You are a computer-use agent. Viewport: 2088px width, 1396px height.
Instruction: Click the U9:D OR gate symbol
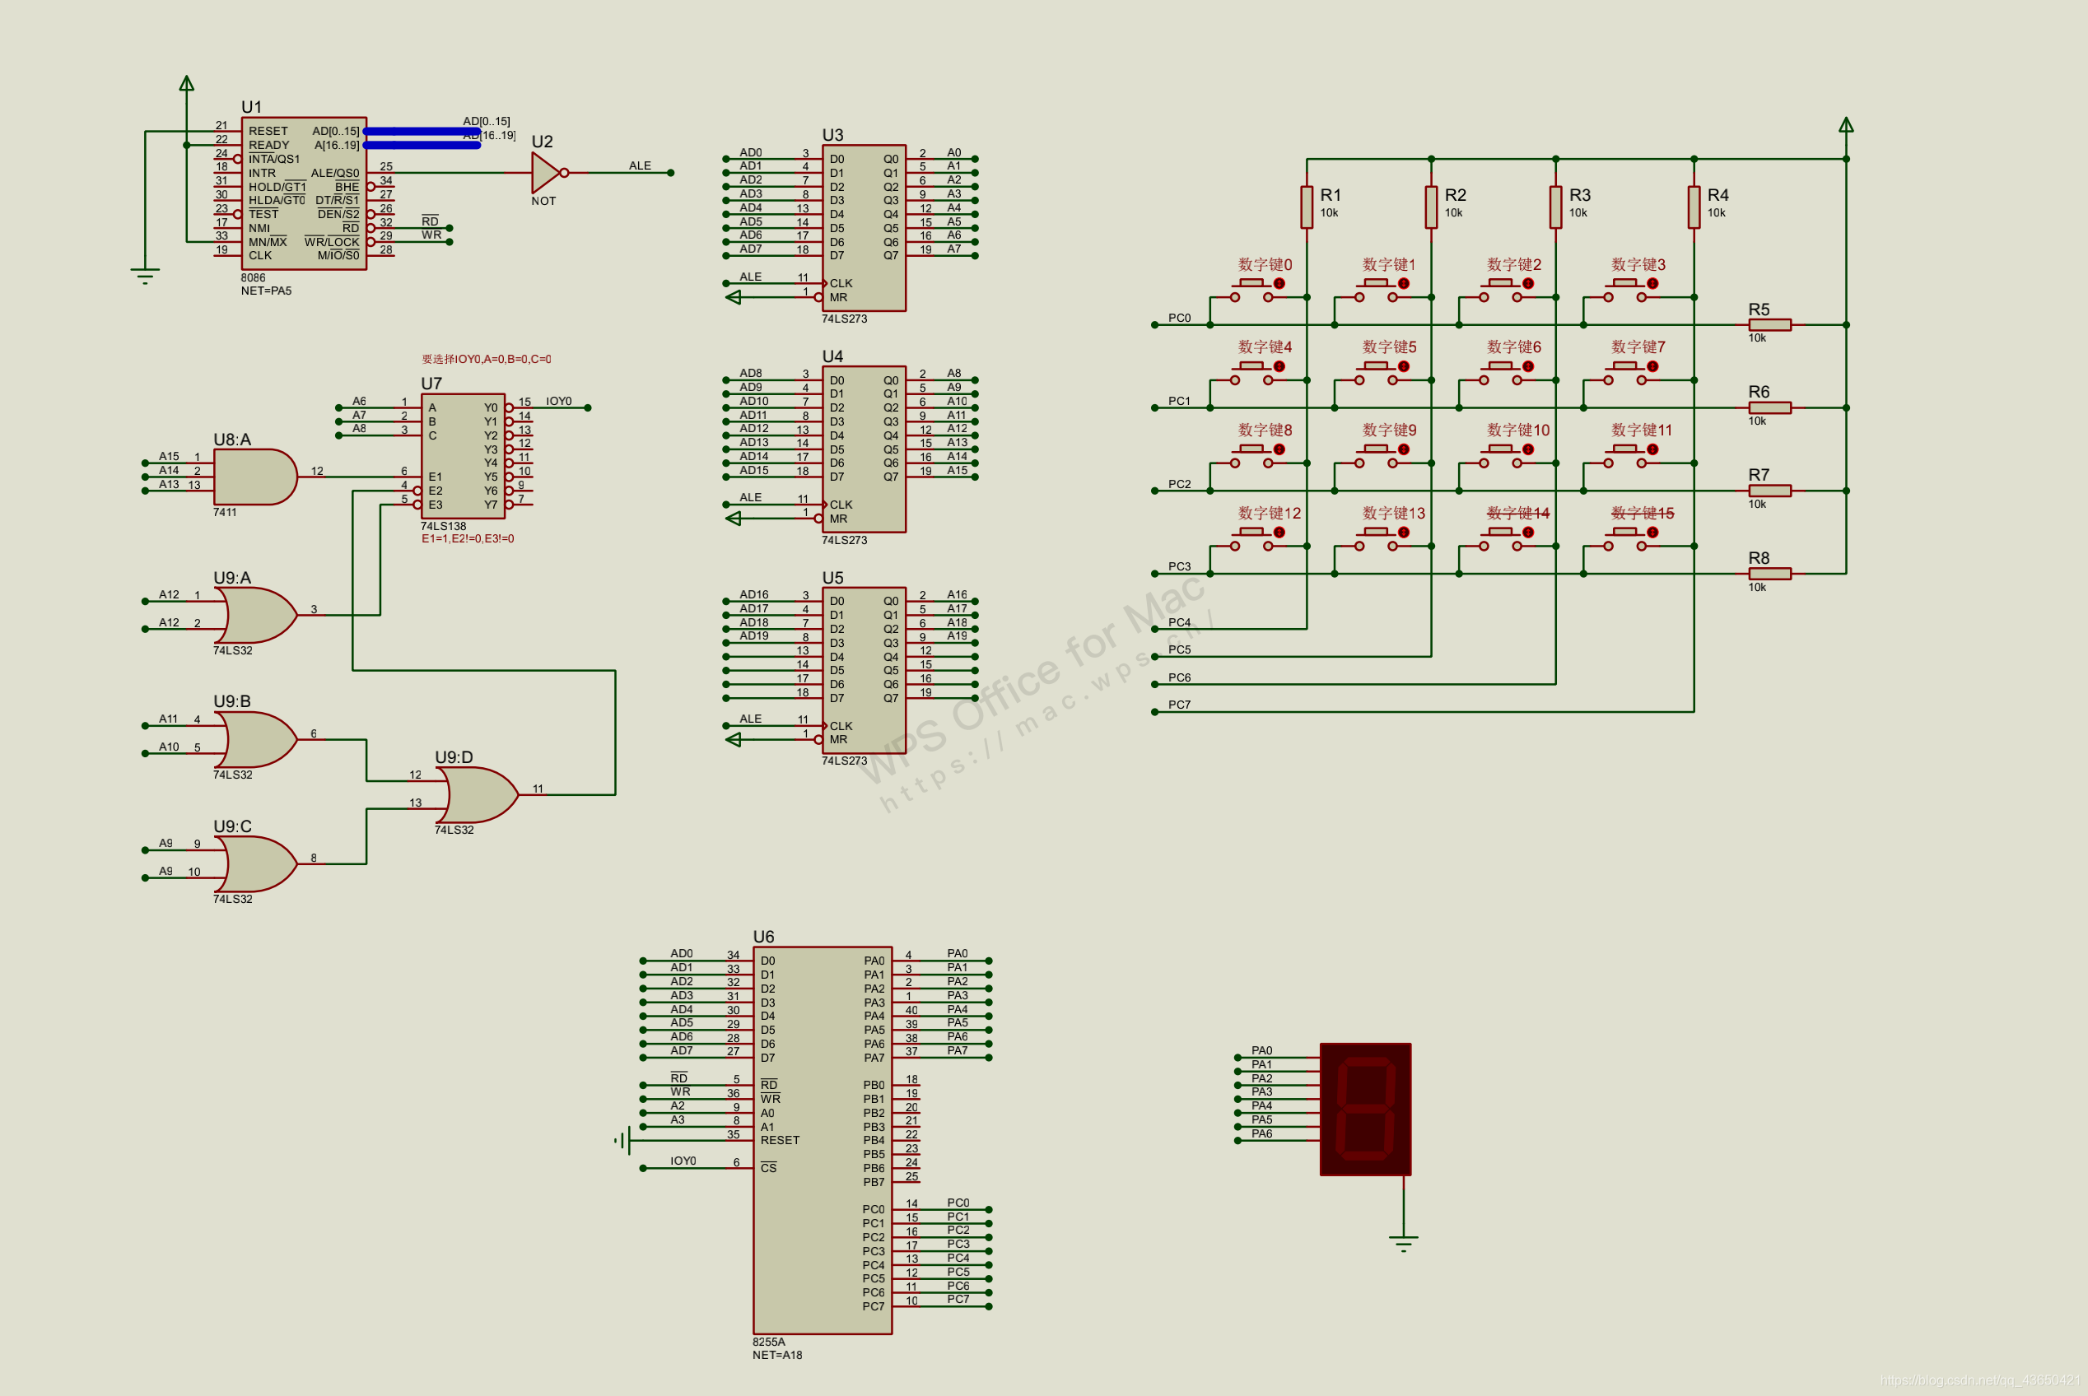click(479, 795)
